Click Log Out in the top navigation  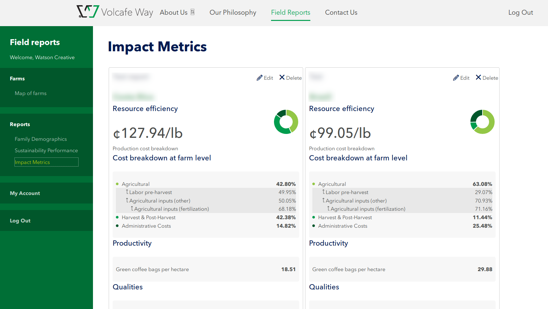tap(521, 12)
